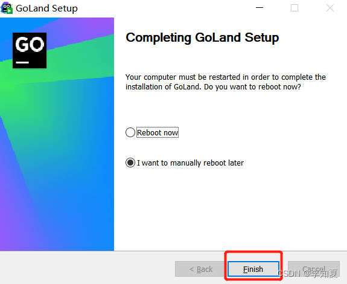The image size is (347, 284).
Task: Select the Reboot now radio button
Action: click(x=130, y=132)
